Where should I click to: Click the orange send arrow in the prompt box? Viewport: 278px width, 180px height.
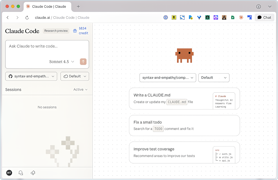[83, 62]
